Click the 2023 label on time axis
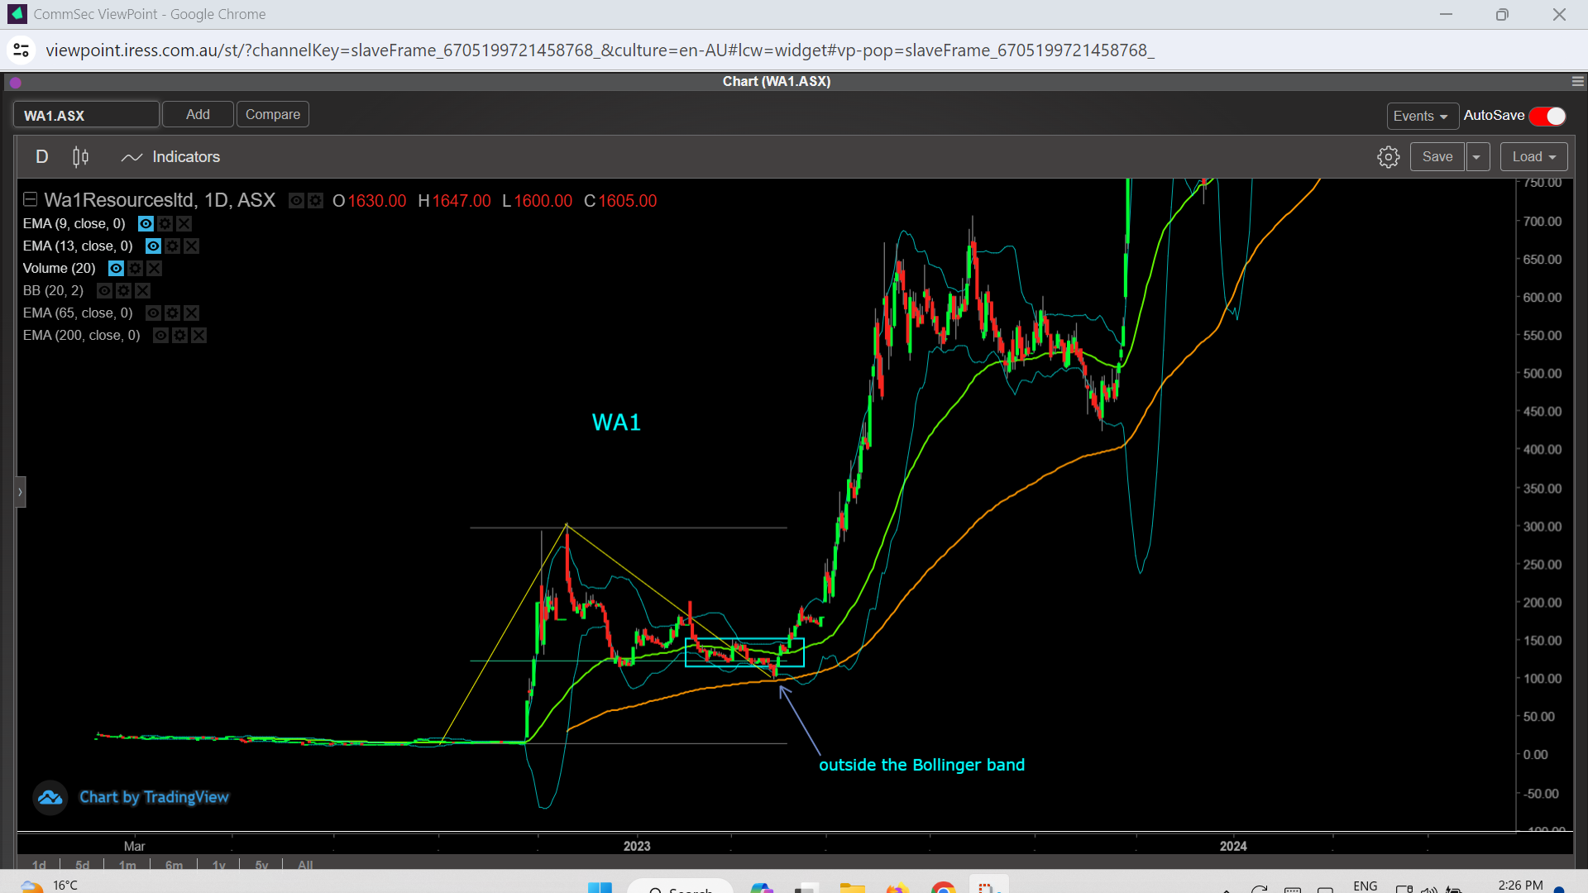The image size is (1588, 893). [x=637, y=846]
